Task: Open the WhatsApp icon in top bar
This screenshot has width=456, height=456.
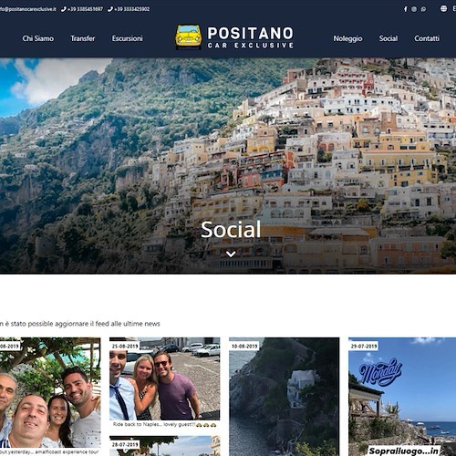Action: (423, 9)
